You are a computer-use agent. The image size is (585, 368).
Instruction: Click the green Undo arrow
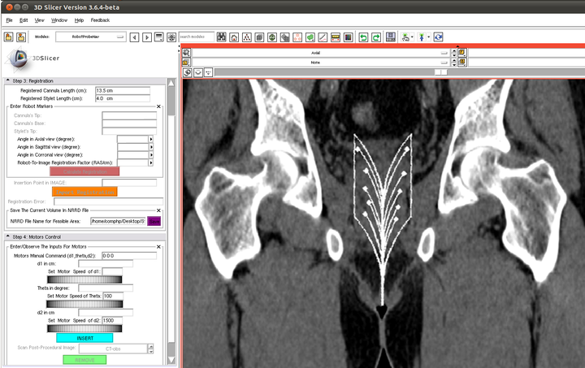coord(363,37)
